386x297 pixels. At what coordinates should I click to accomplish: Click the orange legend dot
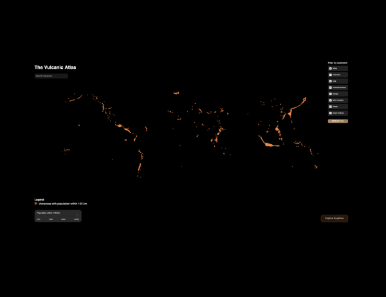[36, 203]
